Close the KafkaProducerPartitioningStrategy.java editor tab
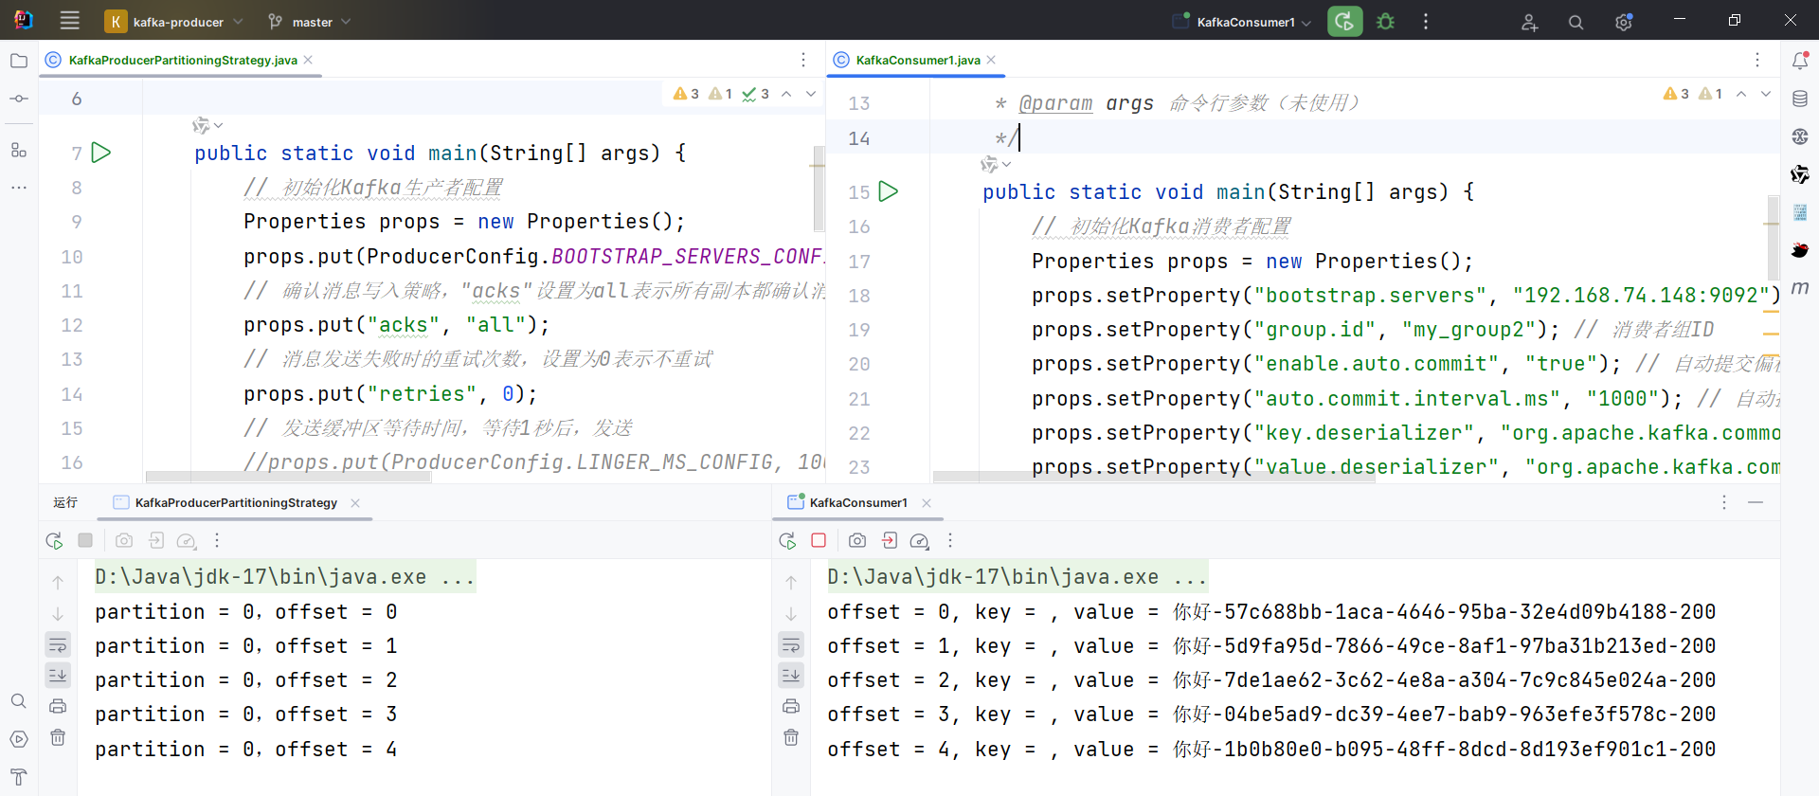1819x796 pixels. click(308, 60)
